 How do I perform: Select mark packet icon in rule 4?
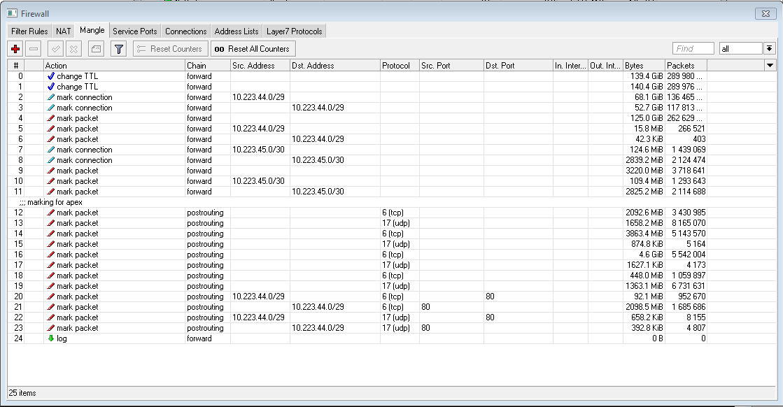(50, 118)
